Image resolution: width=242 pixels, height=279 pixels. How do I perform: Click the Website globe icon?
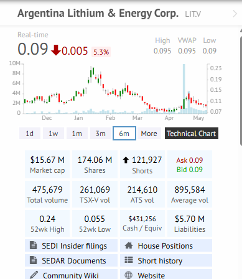[128, 275]
